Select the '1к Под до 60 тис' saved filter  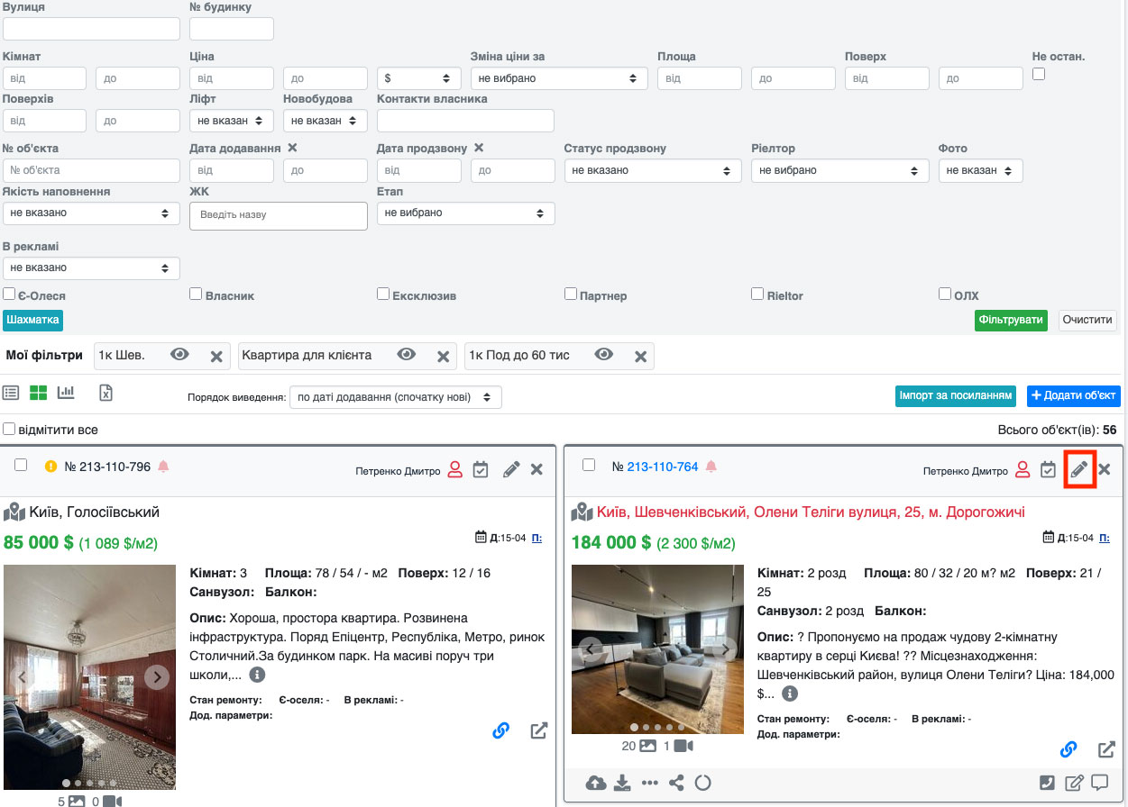[x=519, y=355]
